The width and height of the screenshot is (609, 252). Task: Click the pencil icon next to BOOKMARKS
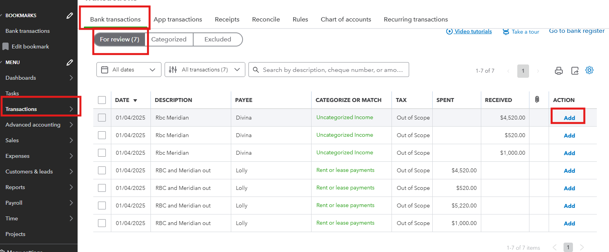coord(70,16)
